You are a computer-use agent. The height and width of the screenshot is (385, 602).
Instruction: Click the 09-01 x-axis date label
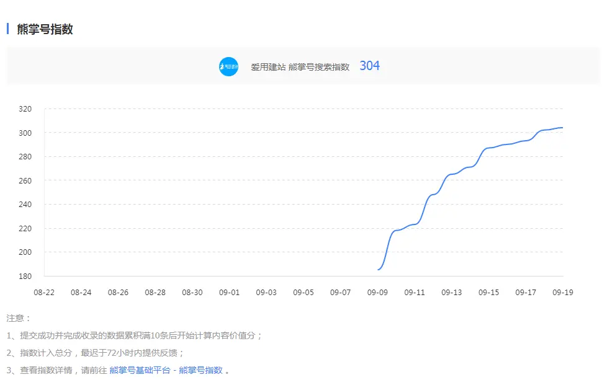(x=230, y=292)
